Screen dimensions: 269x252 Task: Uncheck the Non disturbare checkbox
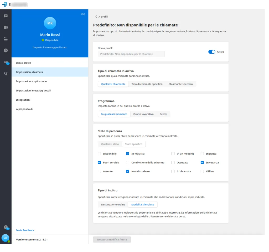[x=127, y=172]
